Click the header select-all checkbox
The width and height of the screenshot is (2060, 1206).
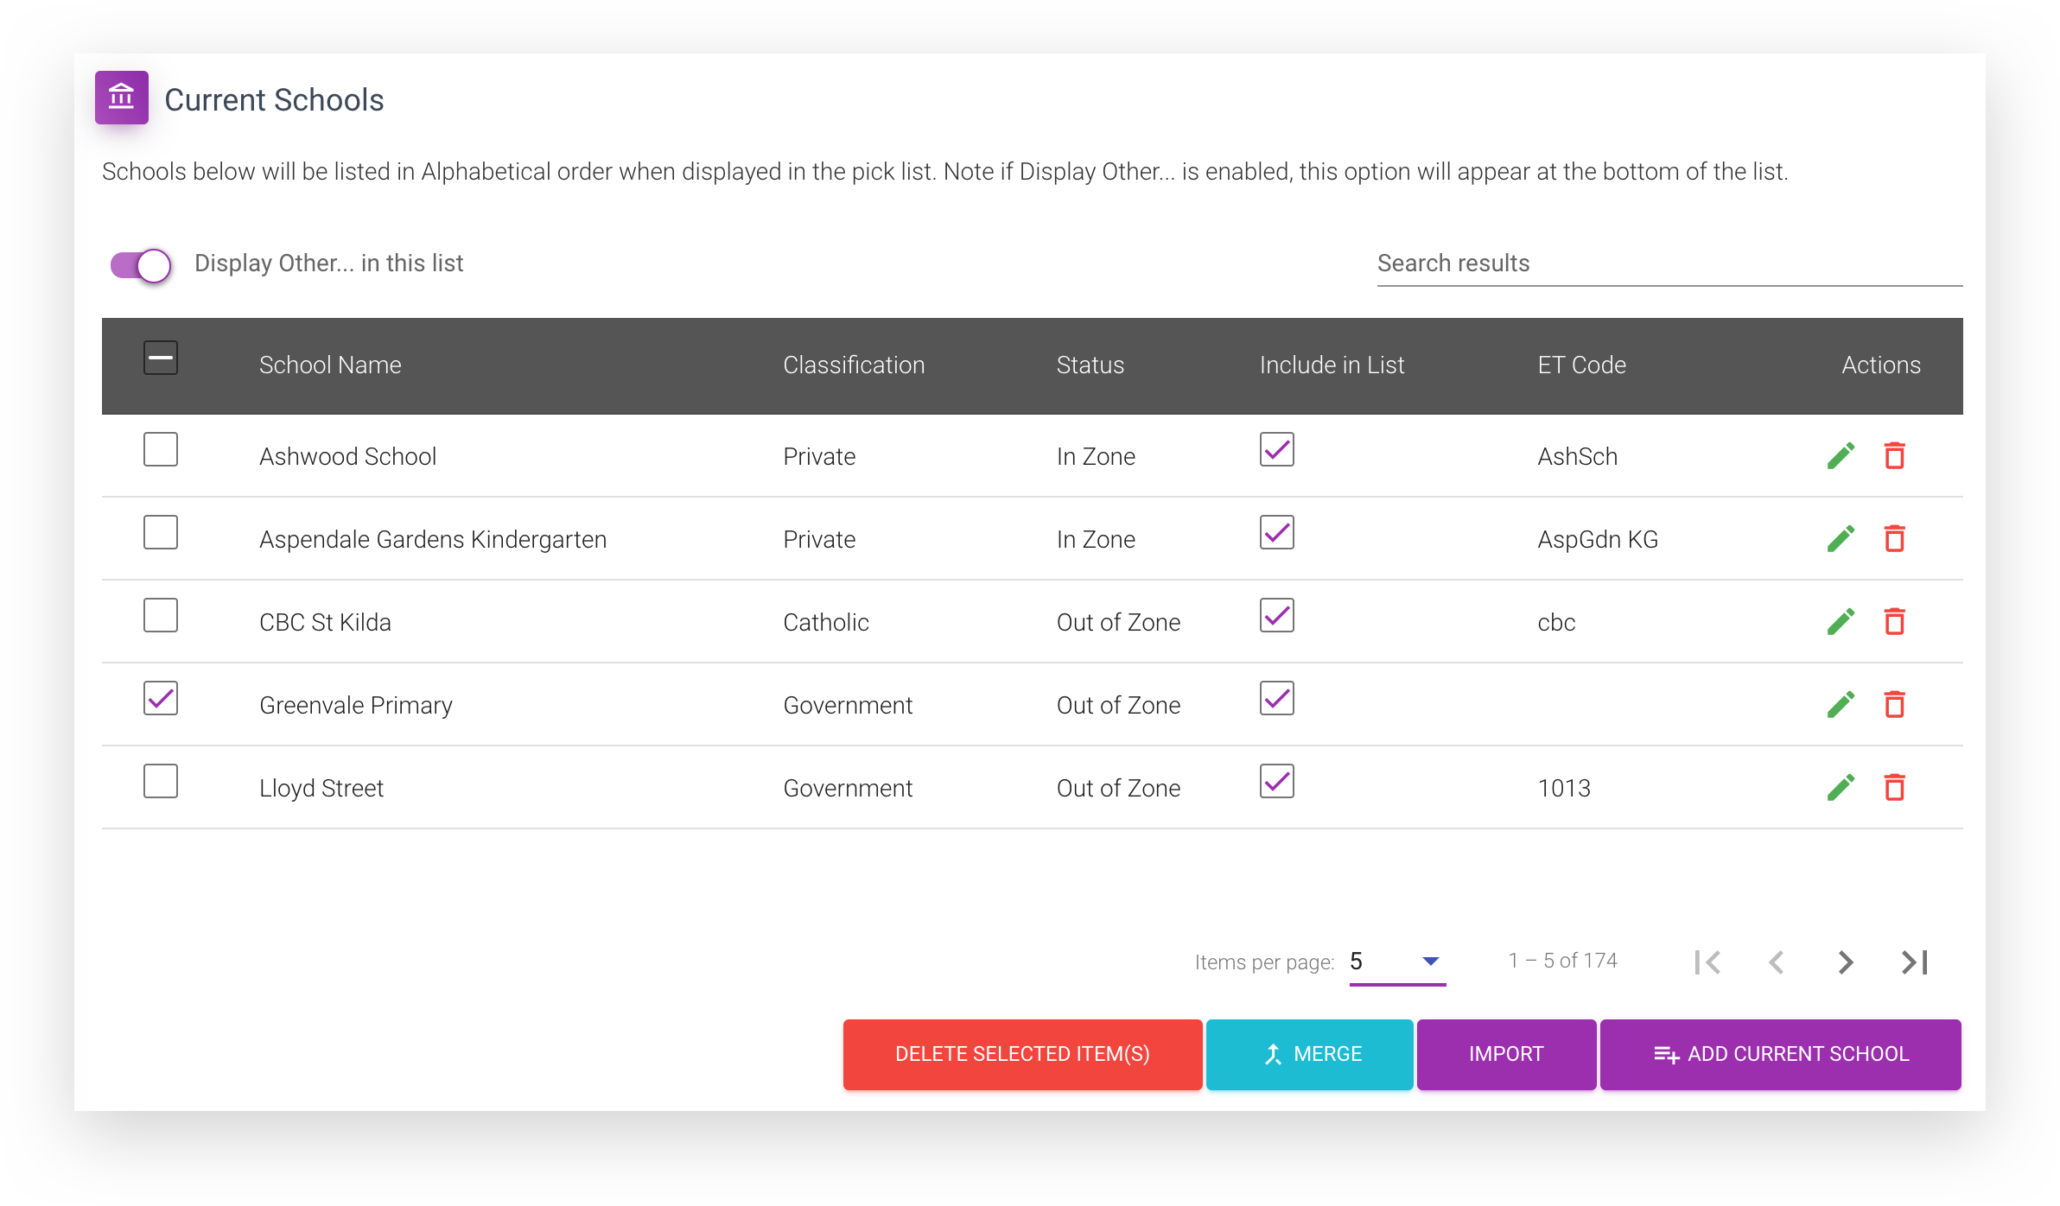161,358
